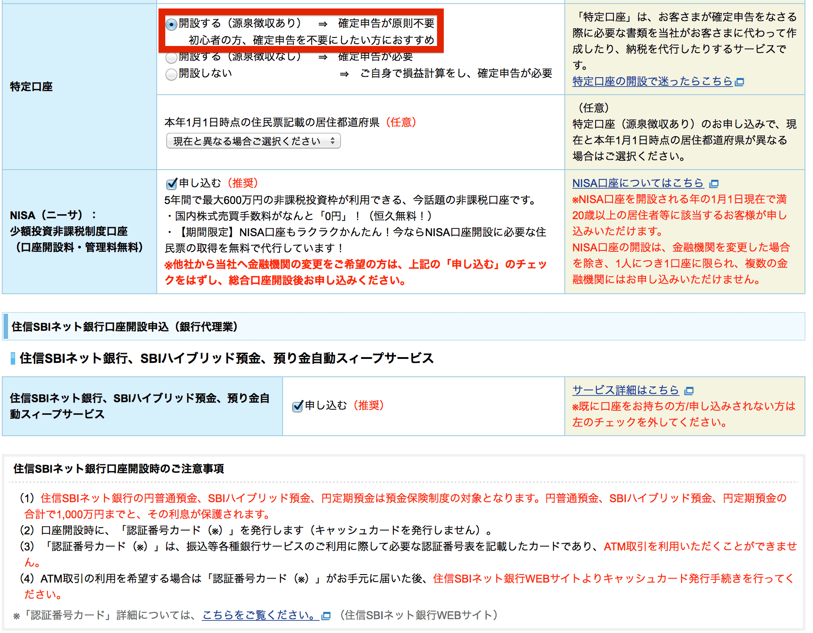Screen dimensions: 813x633
Task: Click external-link icon next to NISA口座についてはこちら
Action: coord(714,184)
